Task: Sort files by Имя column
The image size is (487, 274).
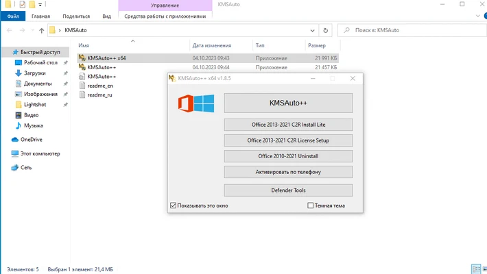Action: pos(84,45)
